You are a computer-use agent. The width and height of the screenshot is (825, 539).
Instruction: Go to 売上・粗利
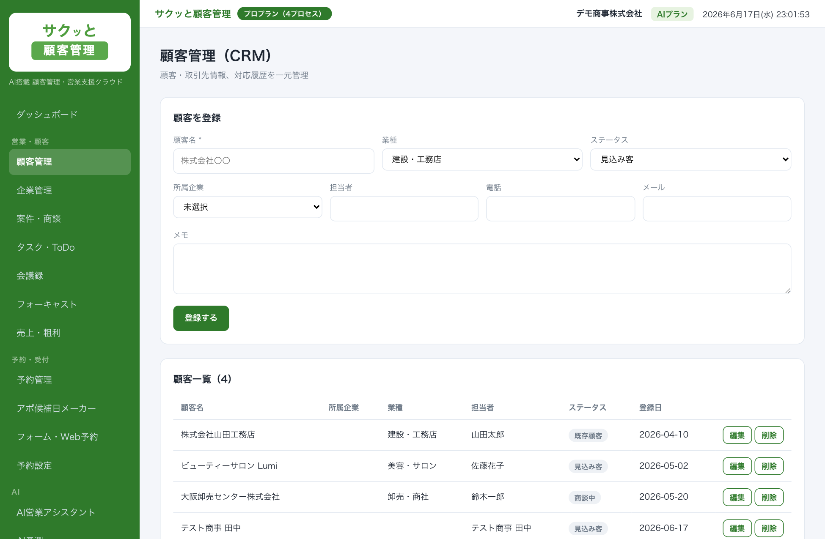pos(70,333)
